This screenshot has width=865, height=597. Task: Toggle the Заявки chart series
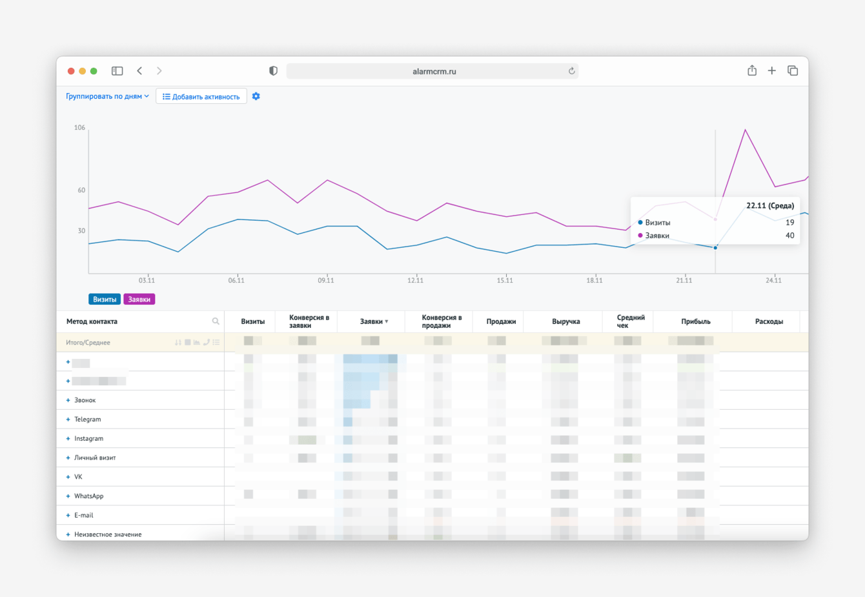pos(139,299)
